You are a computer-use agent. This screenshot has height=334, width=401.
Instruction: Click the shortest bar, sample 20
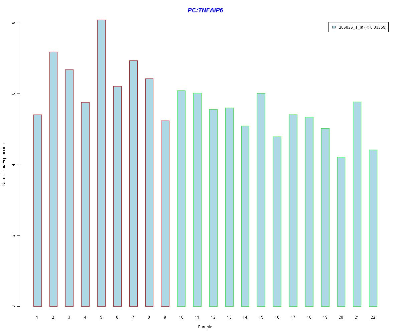[341, 231]
